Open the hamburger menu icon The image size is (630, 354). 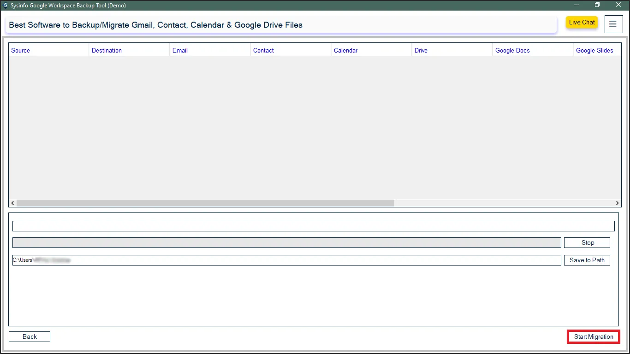click(x=613, y=24)
